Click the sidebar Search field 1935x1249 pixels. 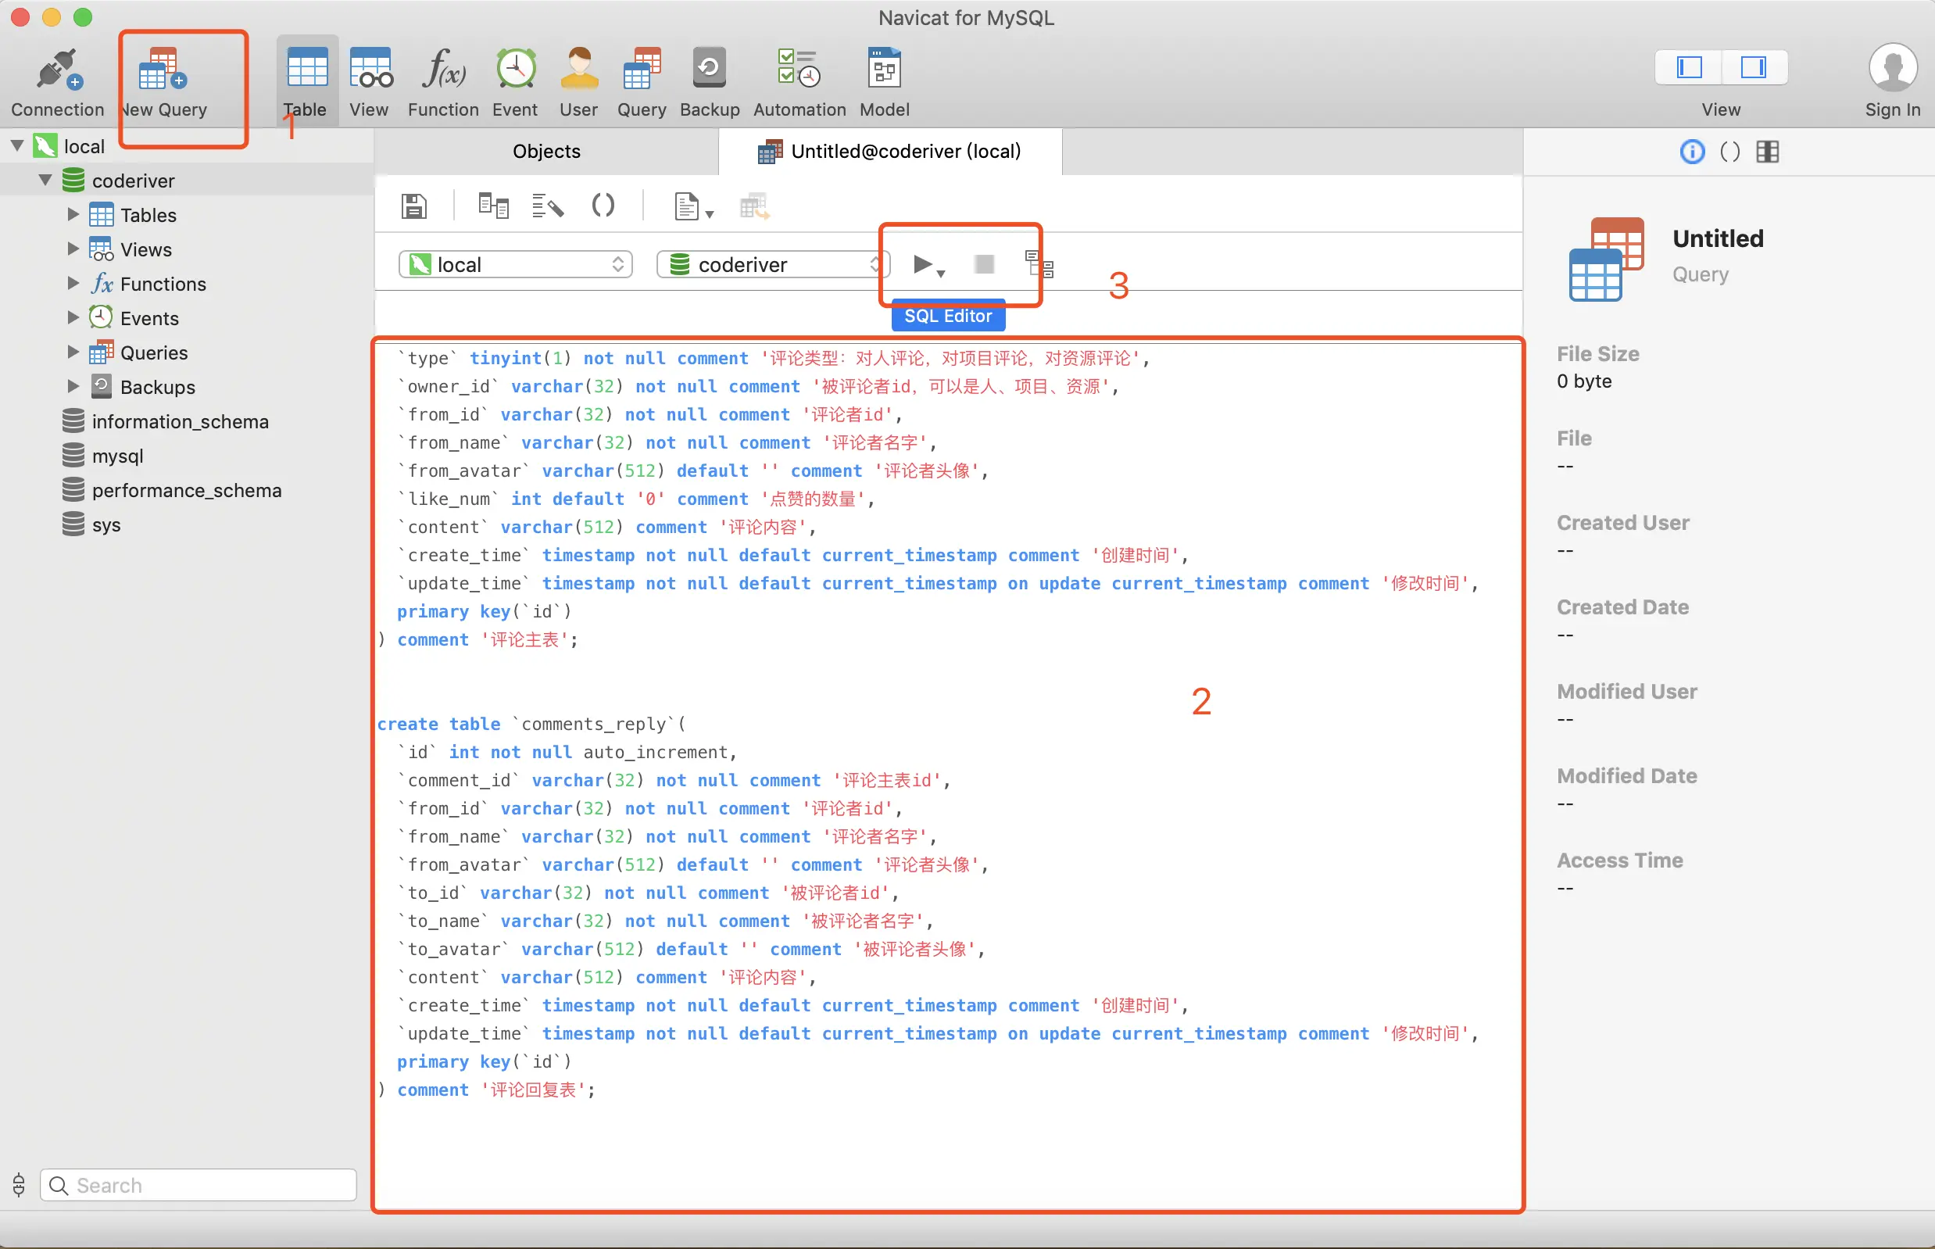199,1185
